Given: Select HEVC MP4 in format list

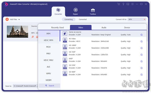Looking at the screenshot, I should [x=48, y=40].
